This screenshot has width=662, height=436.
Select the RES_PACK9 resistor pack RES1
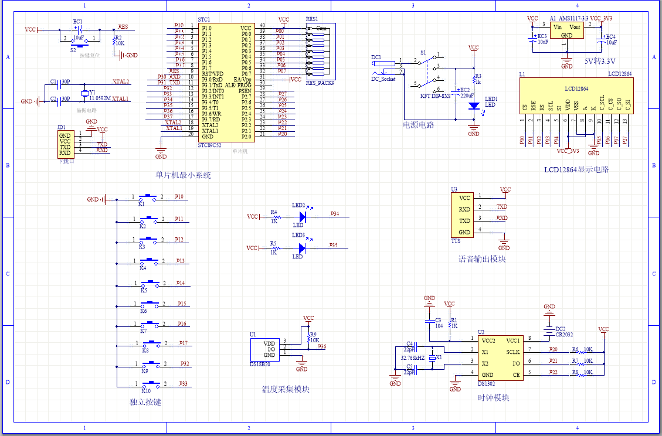(318, 50)
